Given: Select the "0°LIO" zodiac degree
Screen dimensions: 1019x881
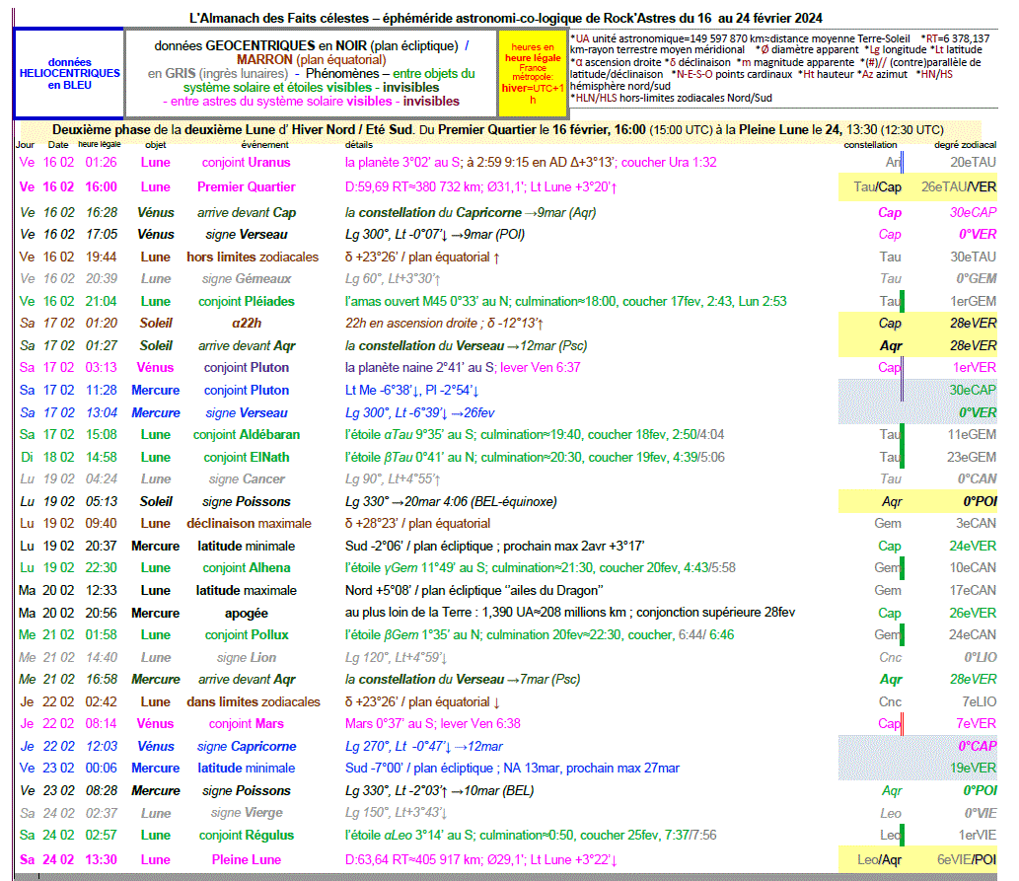Looking at the screenshot, I should coord(980,657).
